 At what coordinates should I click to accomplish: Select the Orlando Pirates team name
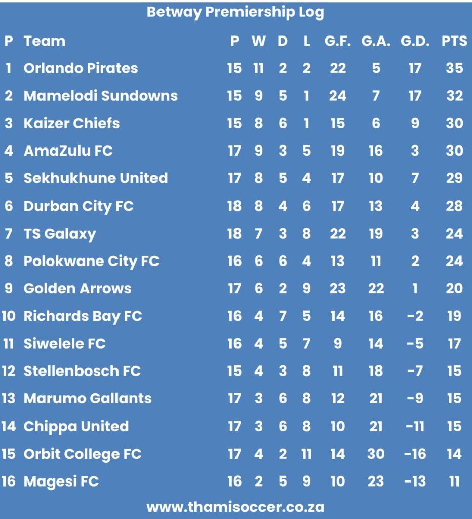coord(81,68)
